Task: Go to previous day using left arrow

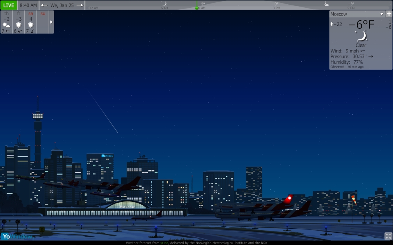Action: tap(44, 5)
